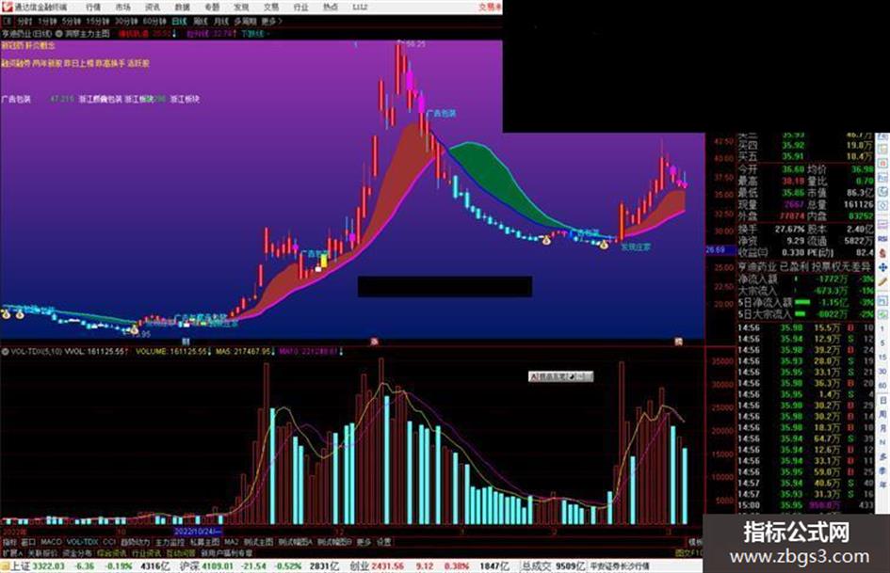Select 15-minute button in right sidebar
890x573 pixels.
pyautogui.click(x=883, y=358)
